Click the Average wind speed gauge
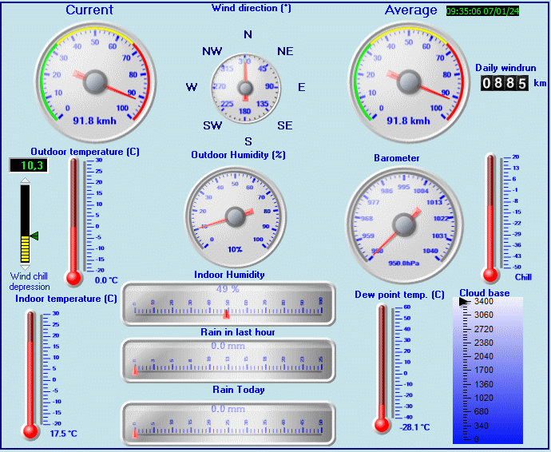 pos(408,81)
